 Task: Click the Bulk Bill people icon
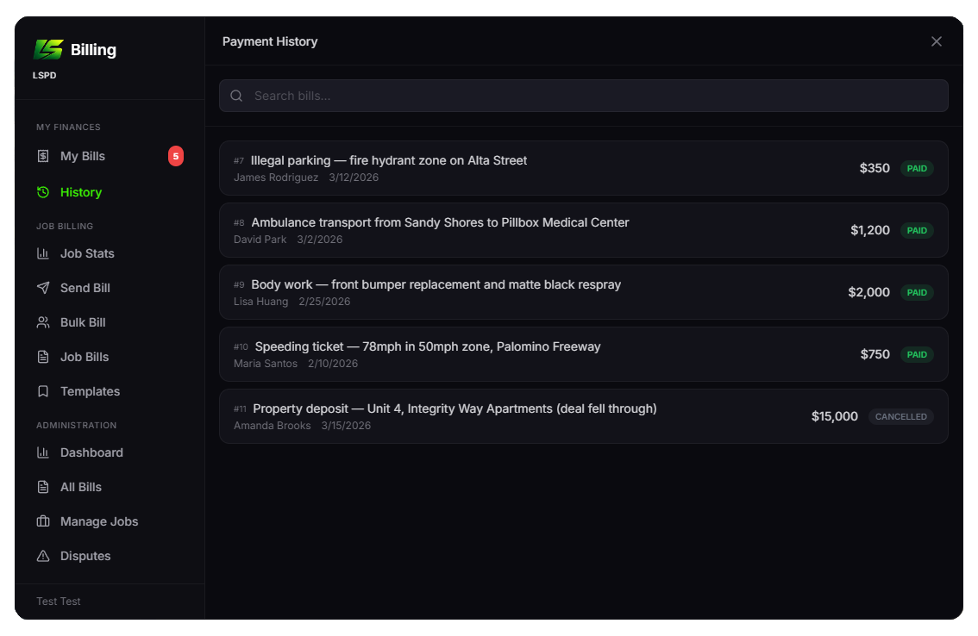(x=42, y=321)
